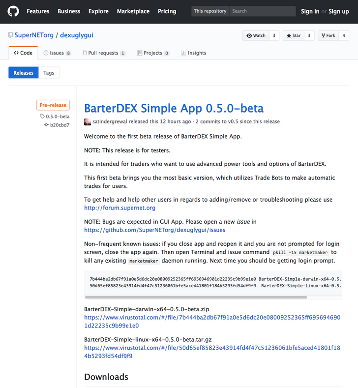Click the Sign in link
This screenshot has height=388, width=358.
pos(310,11)
